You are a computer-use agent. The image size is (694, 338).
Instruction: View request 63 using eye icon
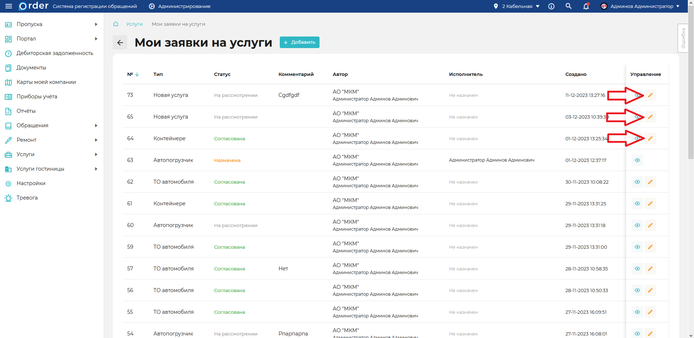click(x=637, y=160)
